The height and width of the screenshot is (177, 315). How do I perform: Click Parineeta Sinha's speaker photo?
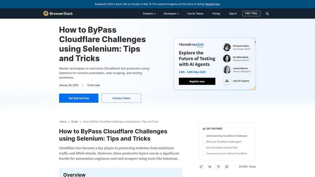tap(227, 47)
